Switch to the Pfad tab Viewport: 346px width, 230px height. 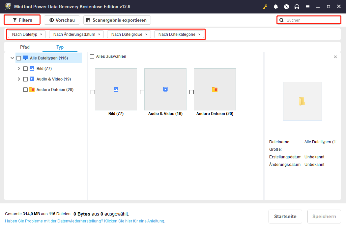pos(25,47)
